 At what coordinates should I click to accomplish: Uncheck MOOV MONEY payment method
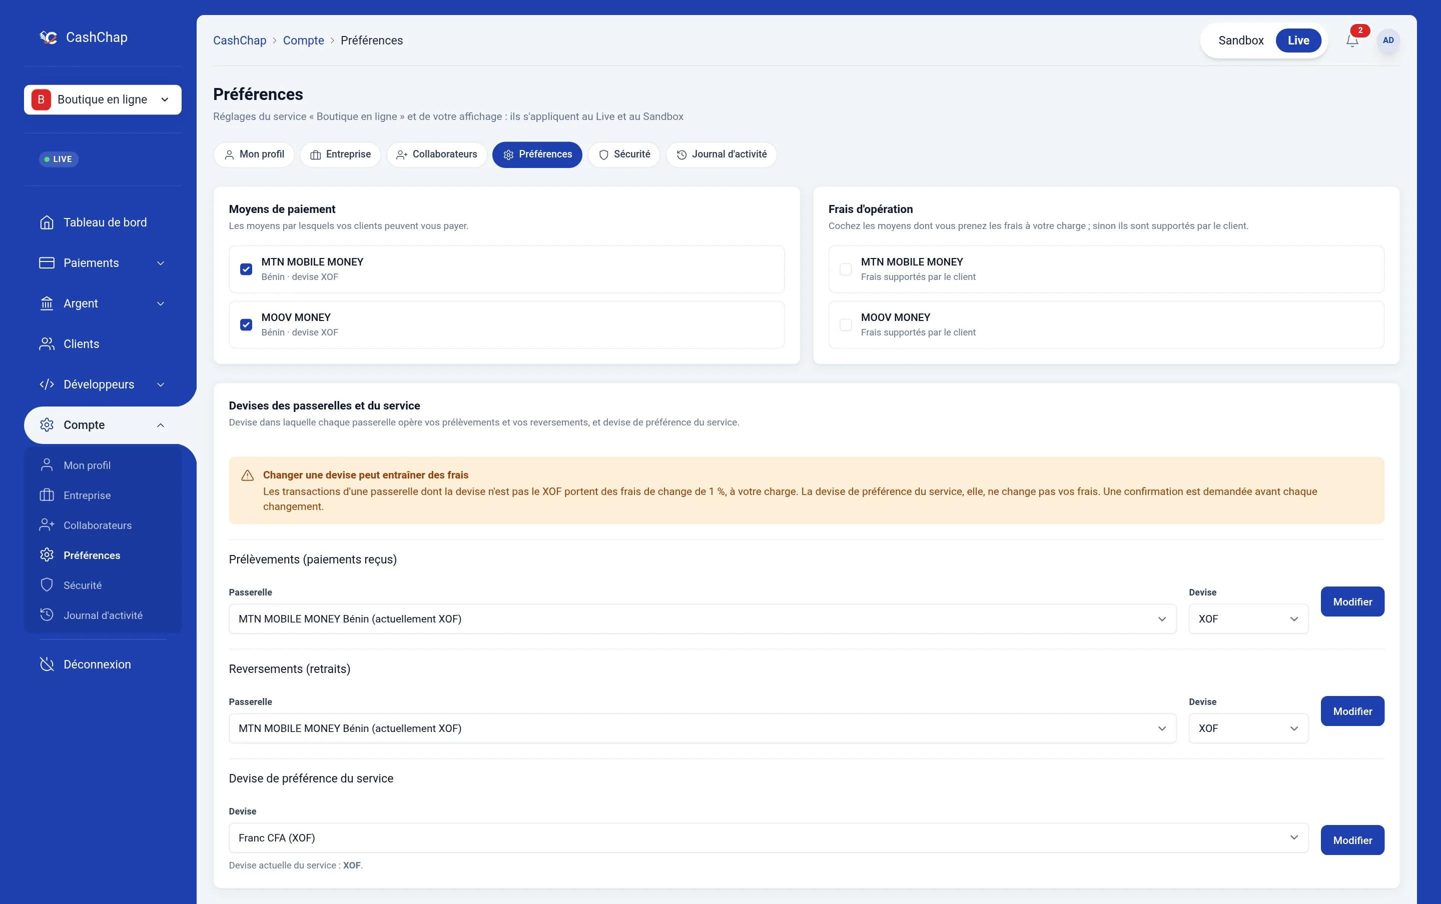click(x=246, y=324)
